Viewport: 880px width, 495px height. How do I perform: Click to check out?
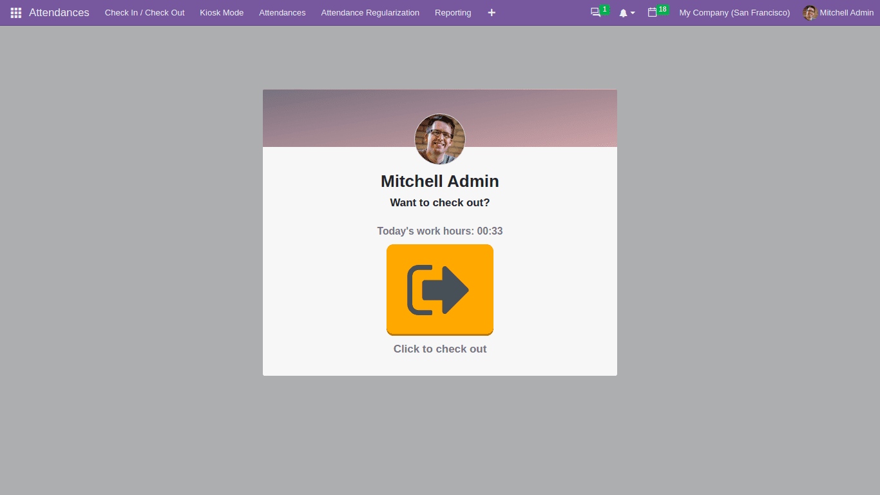440,349
